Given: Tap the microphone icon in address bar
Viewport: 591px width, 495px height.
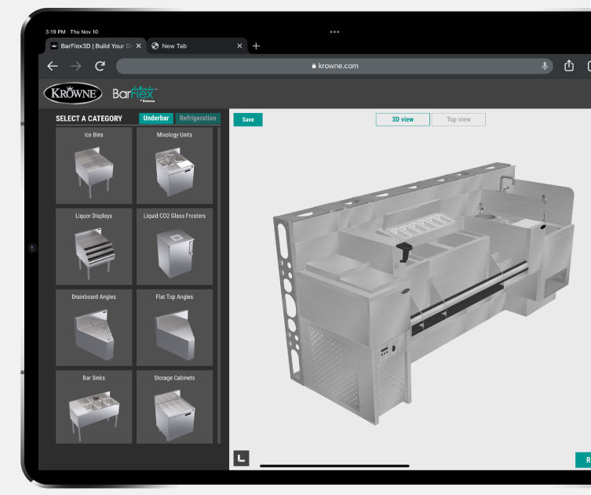Looking at the screenshot, I should [x=545, y=66].
